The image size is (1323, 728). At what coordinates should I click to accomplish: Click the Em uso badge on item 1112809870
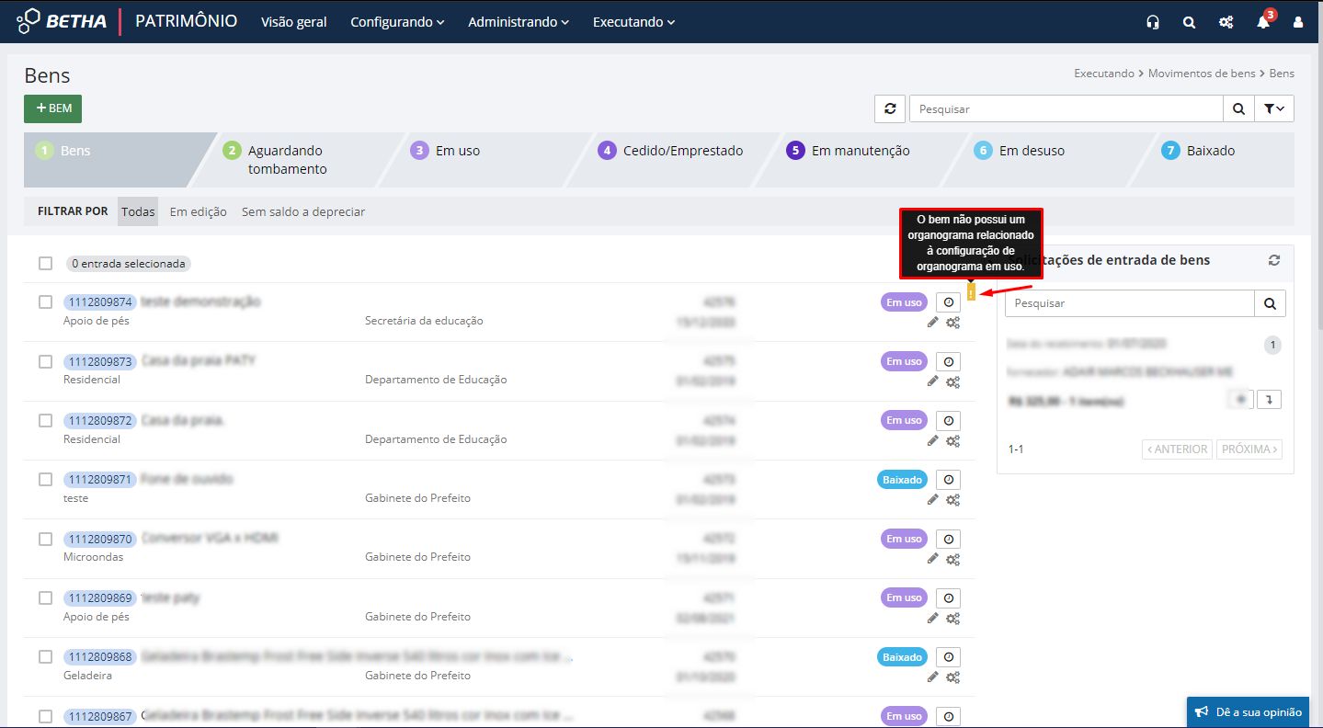(x=904, y=539)
